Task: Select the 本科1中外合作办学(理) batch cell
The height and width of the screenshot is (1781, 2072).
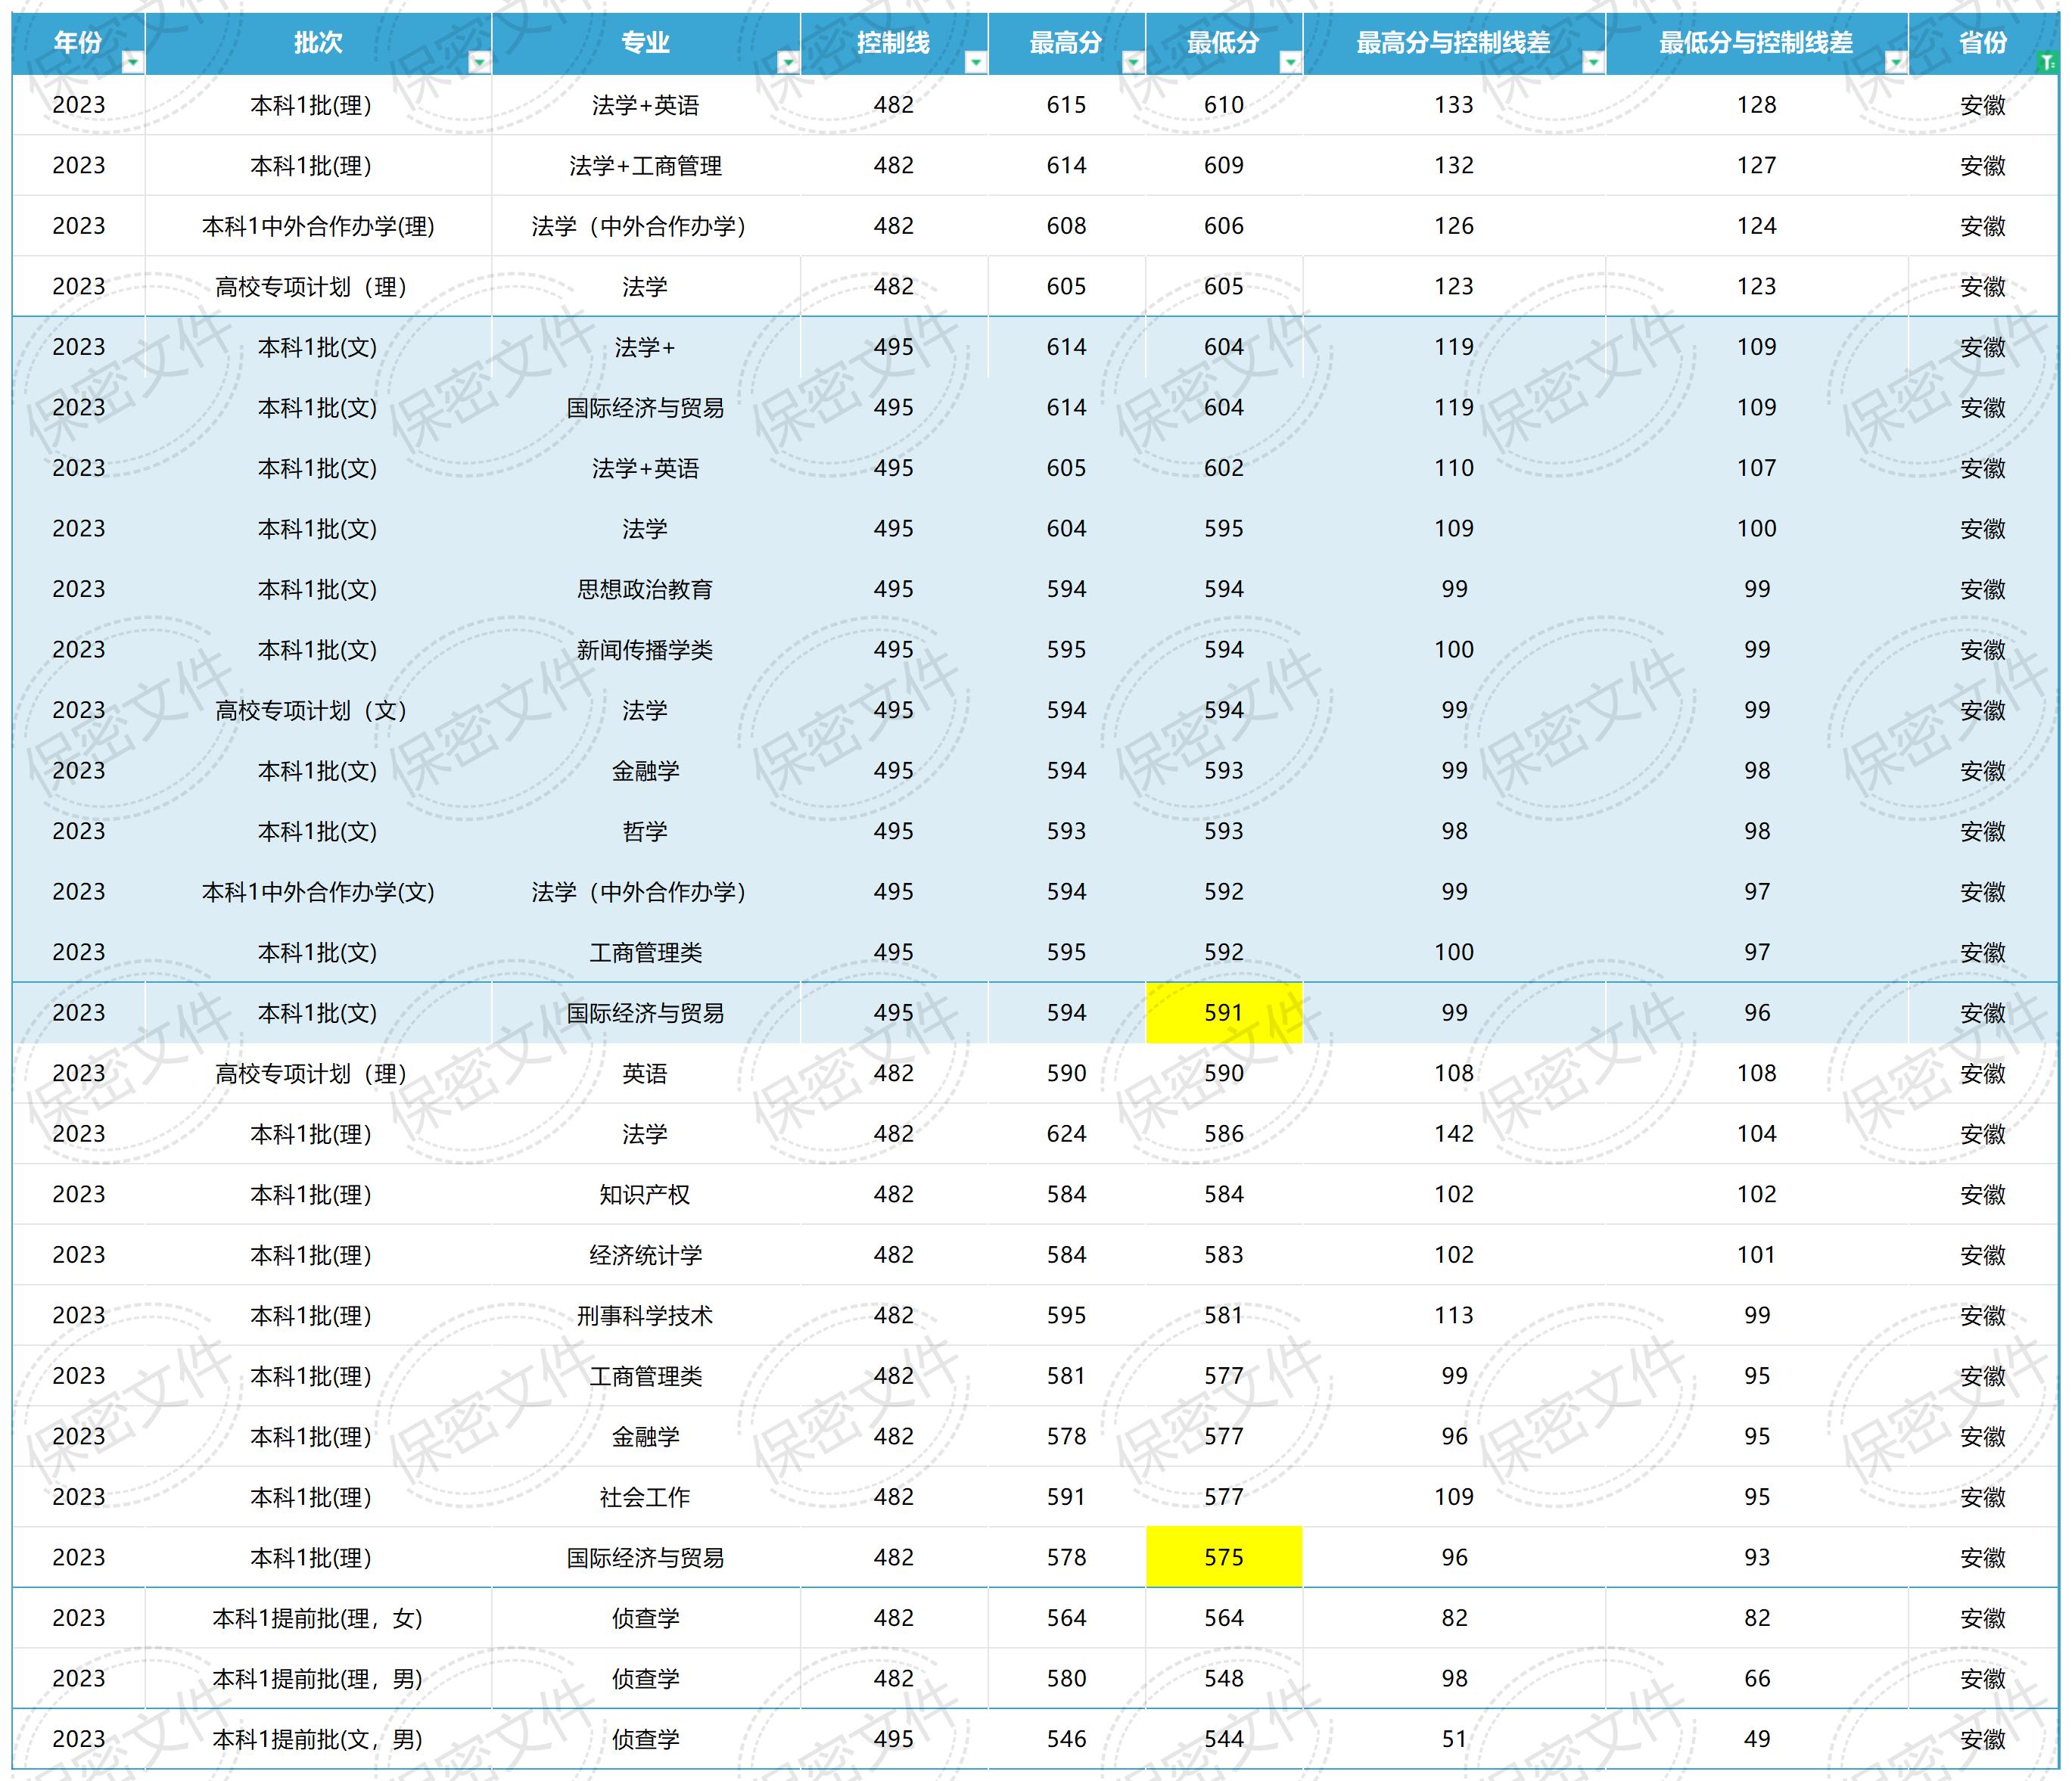Action: (318, 226)
